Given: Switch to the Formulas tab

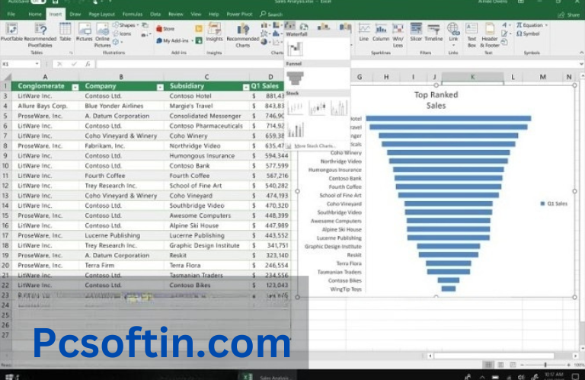Looking at the screenshot, I should 133,14.
